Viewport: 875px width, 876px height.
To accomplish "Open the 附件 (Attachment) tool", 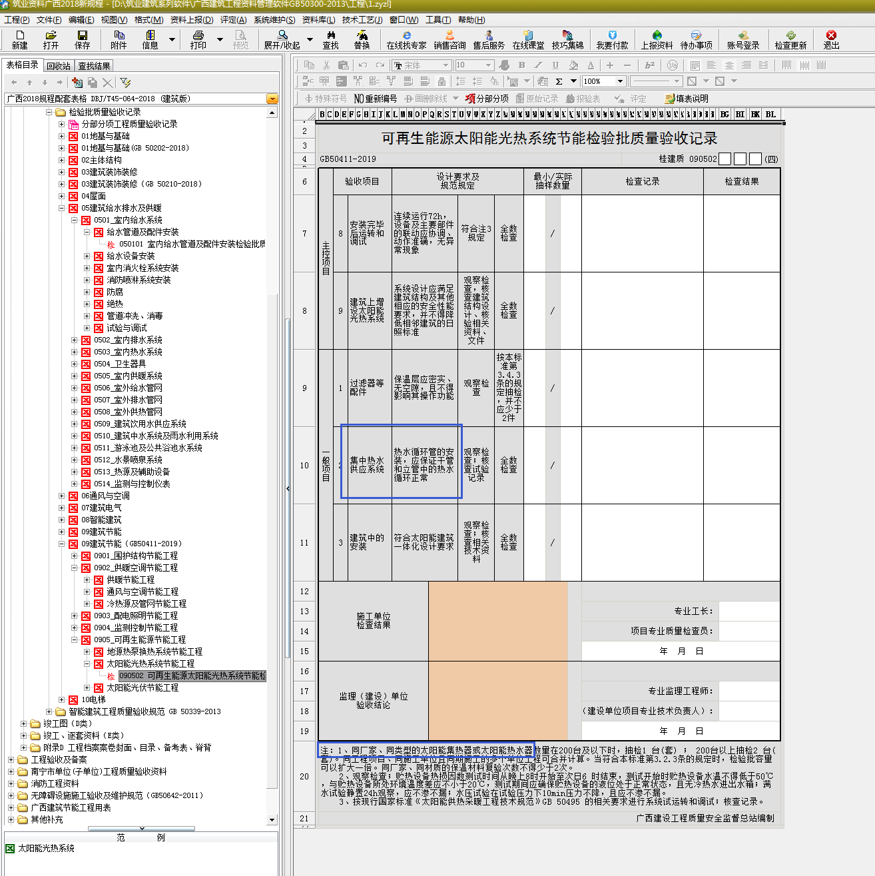I will pyautogui.click(x=119, y=39).
